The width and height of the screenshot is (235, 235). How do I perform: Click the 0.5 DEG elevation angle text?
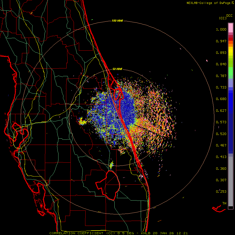(125, 233)
